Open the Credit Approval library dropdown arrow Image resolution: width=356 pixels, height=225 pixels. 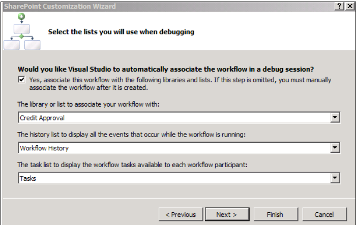pos(335,117)
